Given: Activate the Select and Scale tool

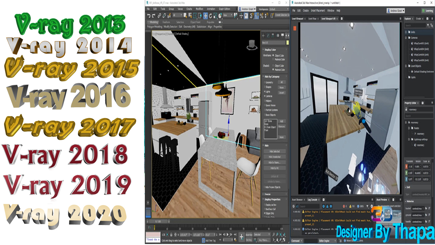Looking at the screenshot, I should tap(215, 16).
